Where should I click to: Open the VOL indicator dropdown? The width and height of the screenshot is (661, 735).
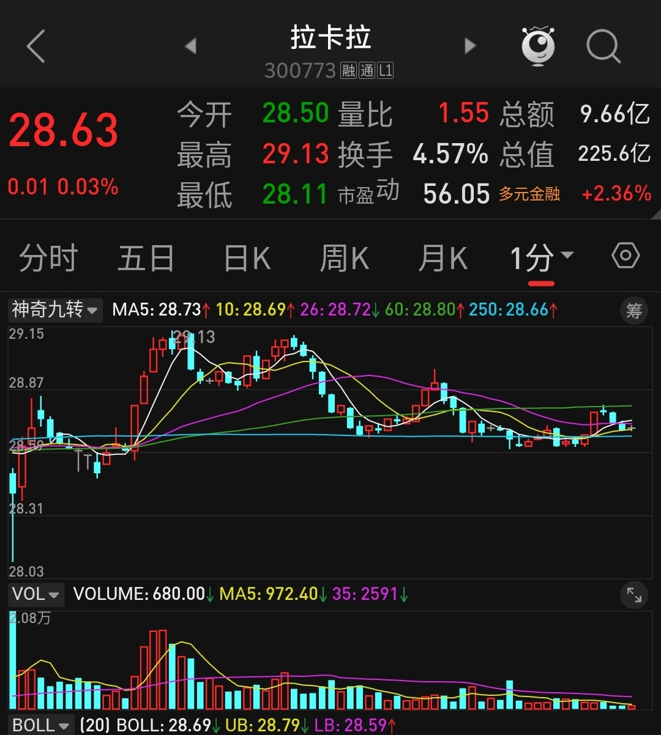[x=35, y=594]
